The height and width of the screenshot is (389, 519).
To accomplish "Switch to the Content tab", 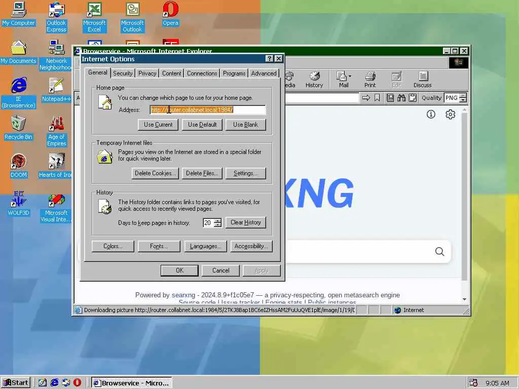I will click(x=171, y=73).
